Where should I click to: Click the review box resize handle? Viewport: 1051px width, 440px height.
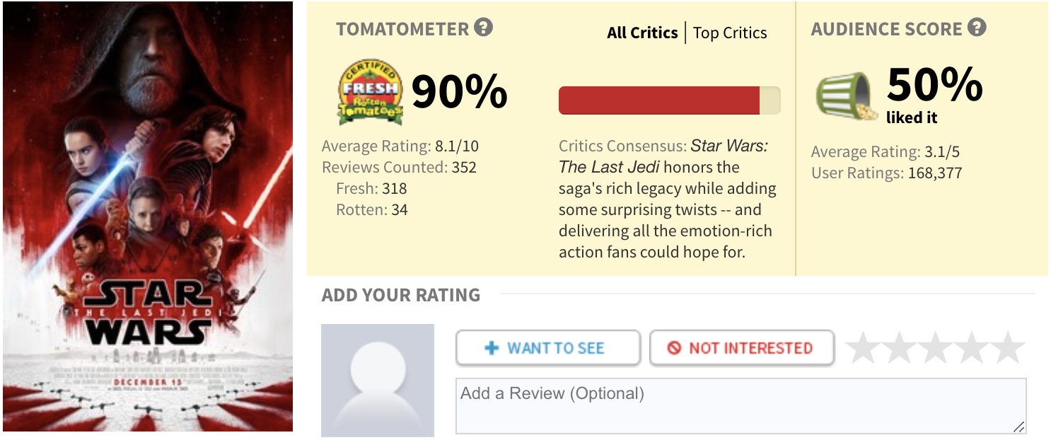click(1018, 427)
